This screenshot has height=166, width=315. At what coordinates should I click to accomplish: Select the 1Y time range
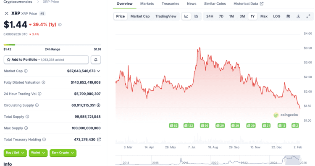pos(252,16)
